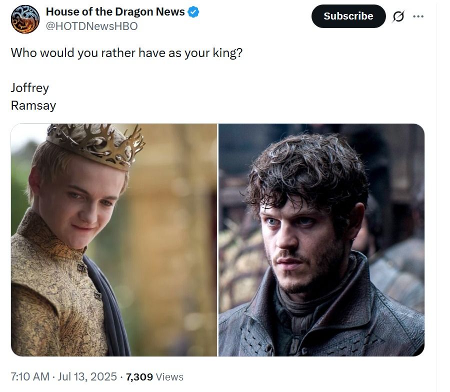Click the word Joffrey in the tweet
450x392 pixels.
(30, 88)
